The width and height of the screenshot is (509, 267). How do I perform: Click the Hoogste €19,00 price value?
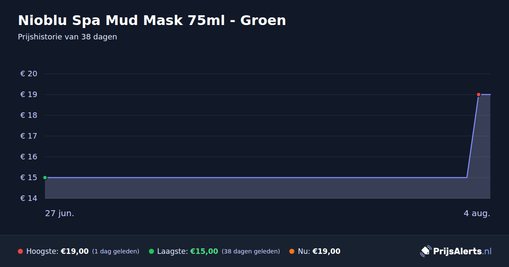coord(75,251)
